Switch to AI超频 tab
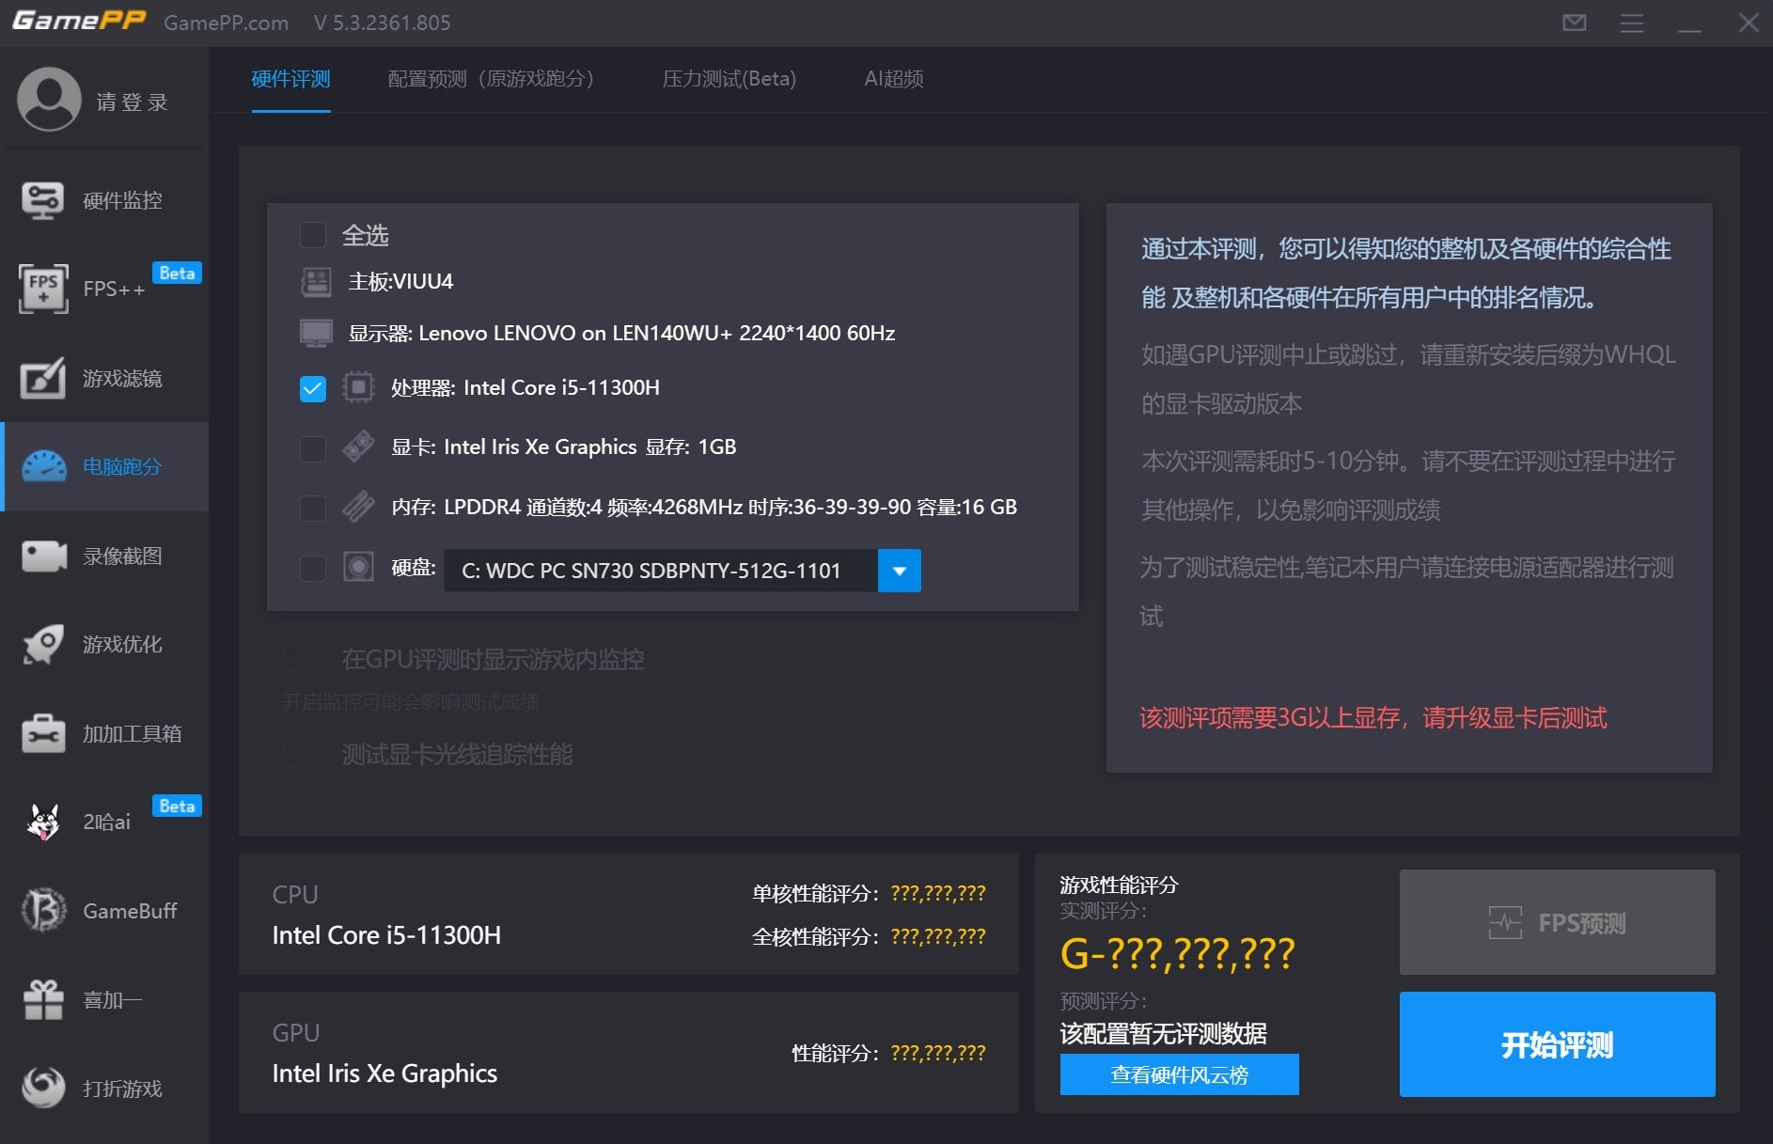 [x=893, y=79]
